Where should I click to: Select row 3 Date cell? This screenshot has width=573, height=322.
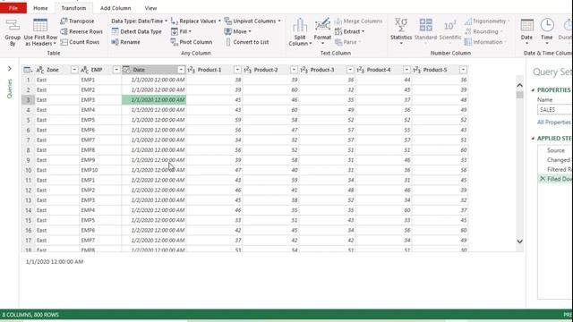click(x=154, y=99)
